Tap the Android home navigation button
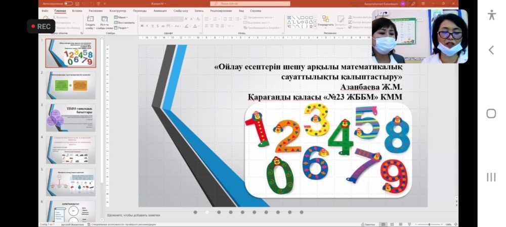 point(491,113)
